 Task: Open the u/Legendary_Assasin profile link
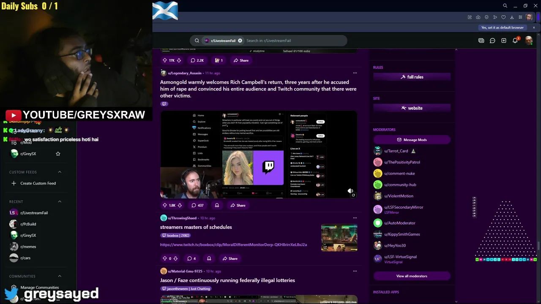184,73
